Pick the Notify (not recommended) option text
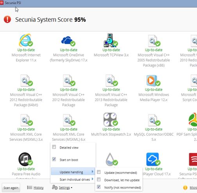 [123, 188]
